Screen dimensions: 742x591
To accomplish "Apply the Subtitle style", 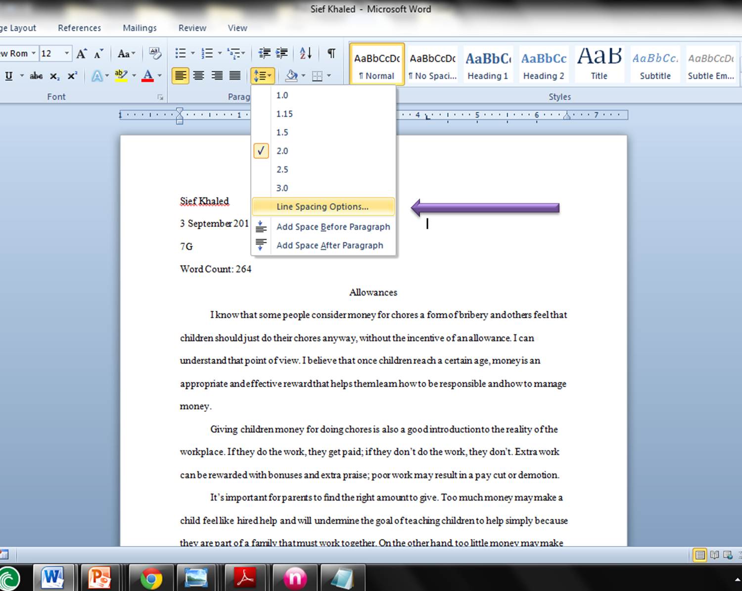I will pos(655,64).
